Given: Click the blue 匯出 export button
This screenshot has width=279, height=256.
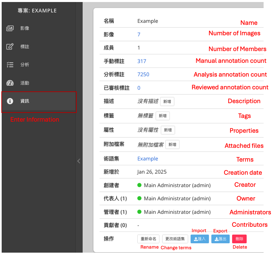Looking at the screenshot, I should tap(220, 239).
